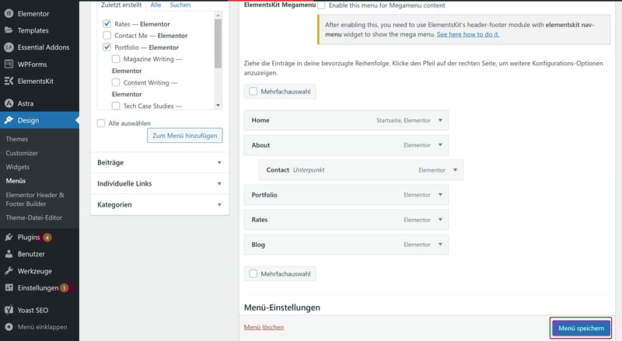This screenshot has width=622, height=341.
Task: Expand the Home menu item options arrow
Action: [x=440, y=120]
